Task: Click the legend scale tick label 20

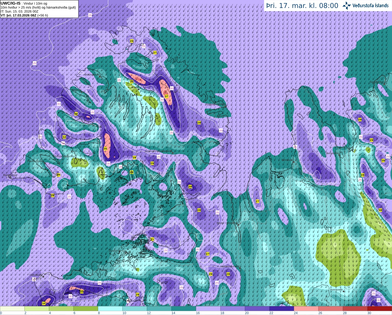Action: coord(247,313)
